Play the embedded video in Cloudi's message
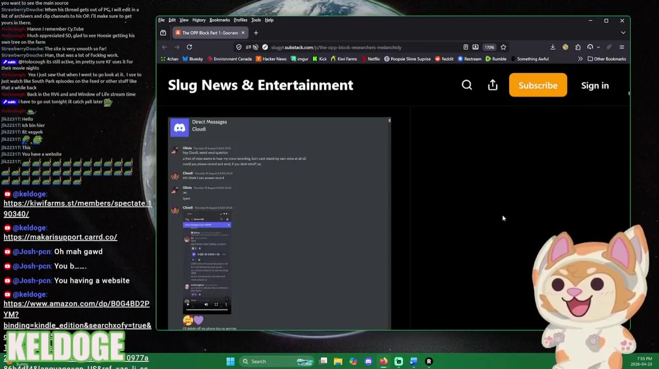This screenshot has width=659, height=369. point(188,304)
